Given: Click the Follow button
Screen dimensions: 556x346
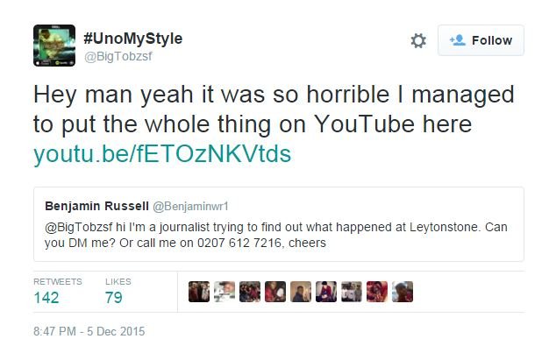Looking at the screenshot, I should point(481,40).
